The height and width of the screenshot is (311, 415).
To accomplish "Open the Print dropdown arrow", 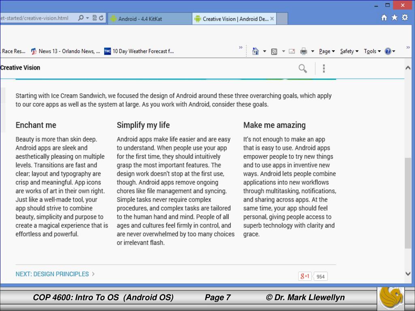I will 312,51.
